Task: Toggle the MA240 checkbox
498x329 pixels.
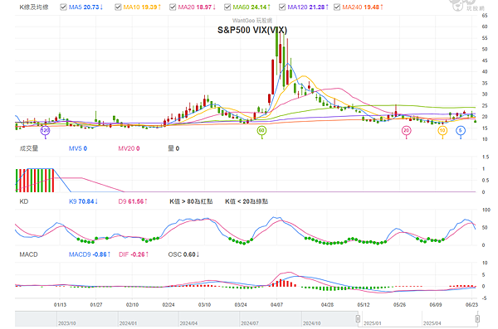Action: click(x=337, y=7)
